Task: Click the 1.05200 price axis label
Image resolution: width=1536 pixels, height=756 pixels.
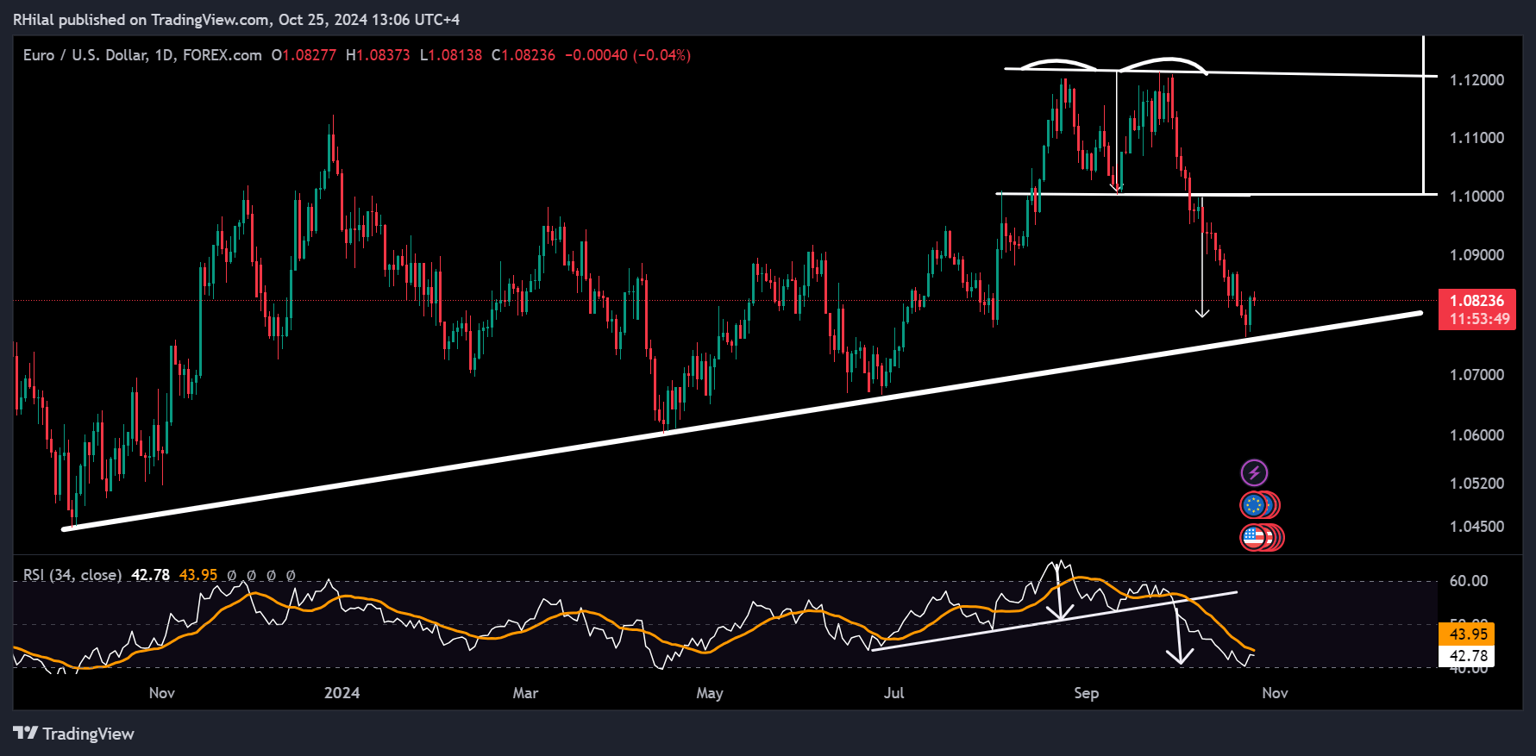Action: [x=1476, y=484]
